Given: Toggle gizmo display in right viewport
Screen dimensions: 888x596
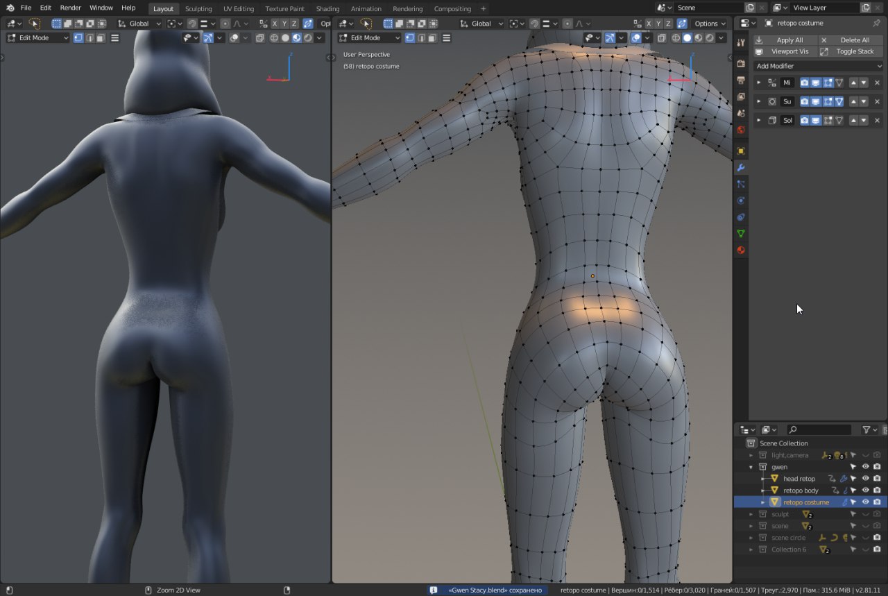Looking at the screenshot, I should pos(610,38).
